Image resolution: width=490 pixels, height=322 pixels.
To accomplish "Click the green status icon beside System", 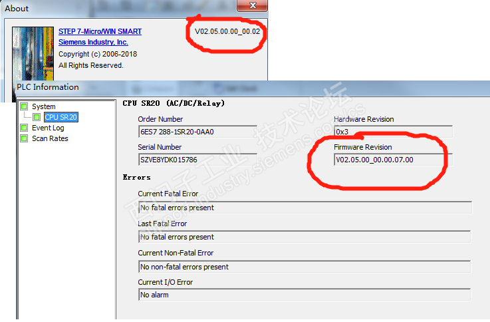I will [x=24, y=106].
